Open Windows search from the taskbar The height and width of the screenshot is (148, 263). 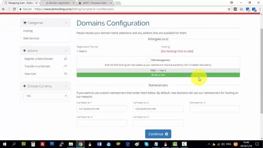click(14, 144)
